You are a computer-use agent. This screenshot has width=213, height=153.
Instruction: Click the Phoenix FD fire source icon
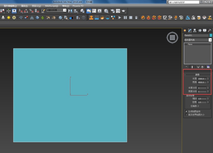click(102, 17)
